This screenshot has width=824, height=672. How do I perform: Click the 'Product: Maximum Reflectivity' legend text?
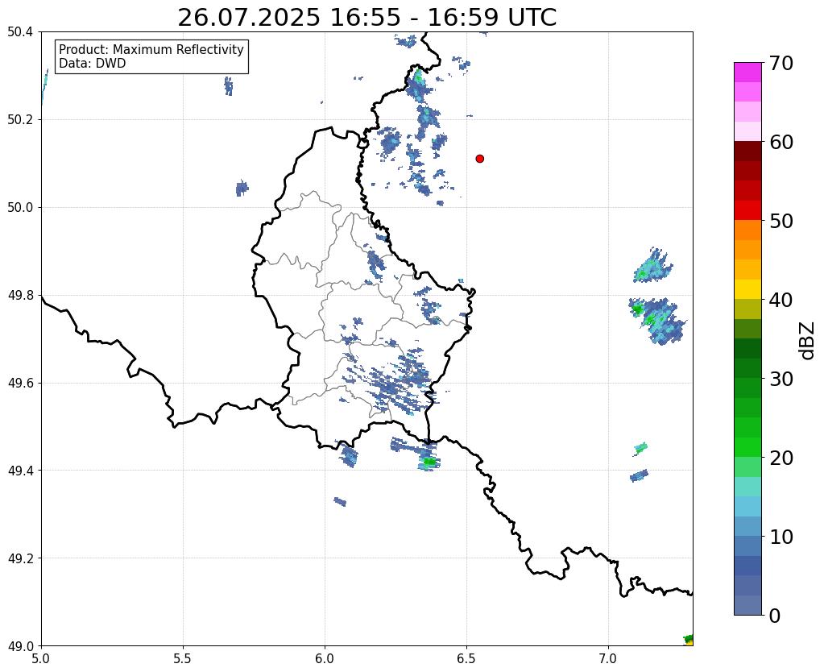pyautogui.click(x=151, y=49)
